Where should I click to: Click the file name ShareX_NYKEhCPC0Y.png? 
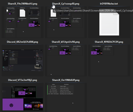point(109,42)
